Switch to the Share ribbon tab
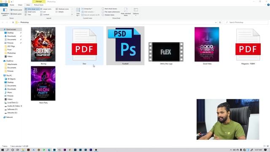270x152 pixels. (20, 5)
